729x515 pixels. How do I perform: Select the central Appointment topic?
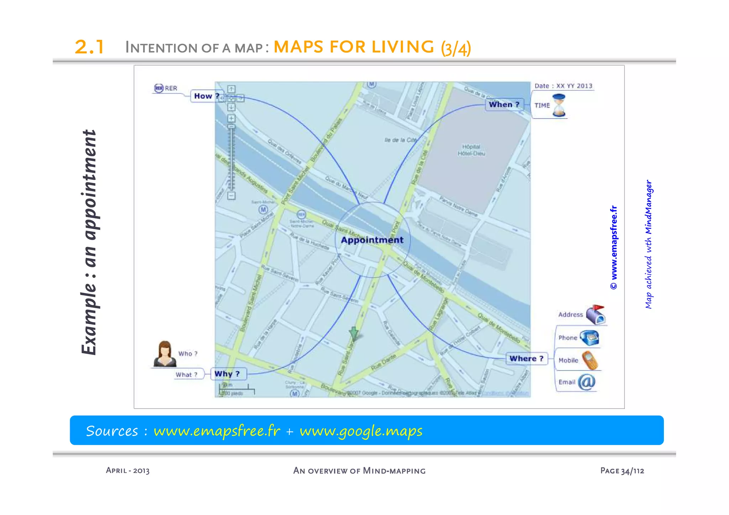(372, 240)
